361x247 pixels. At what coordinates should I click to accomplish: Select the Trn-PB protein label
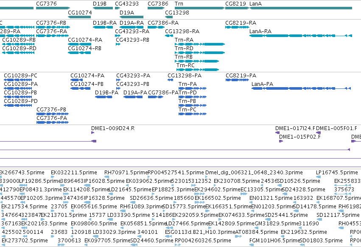tap(187, 101)
